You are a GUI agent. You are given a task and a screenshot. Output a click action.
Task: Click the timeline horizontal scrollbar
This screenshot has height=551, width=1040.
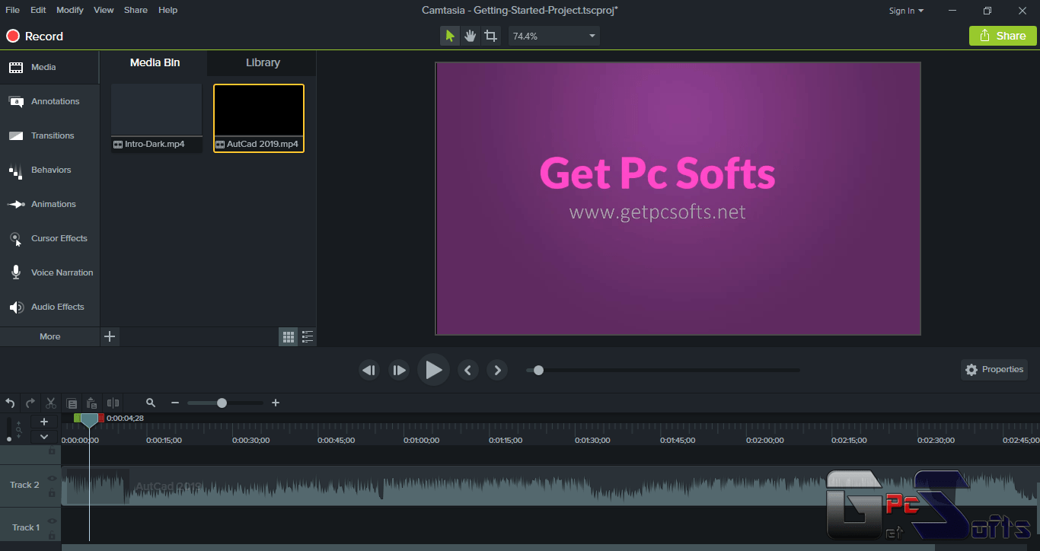(x=498, y=546)
